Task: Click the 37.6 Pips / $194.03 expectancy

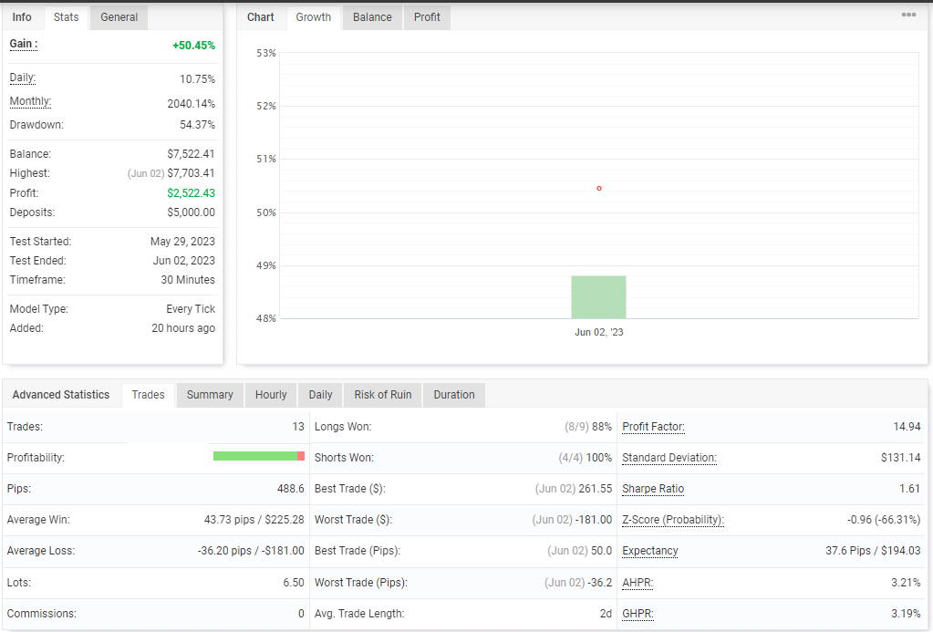Action: coord(873,551)
